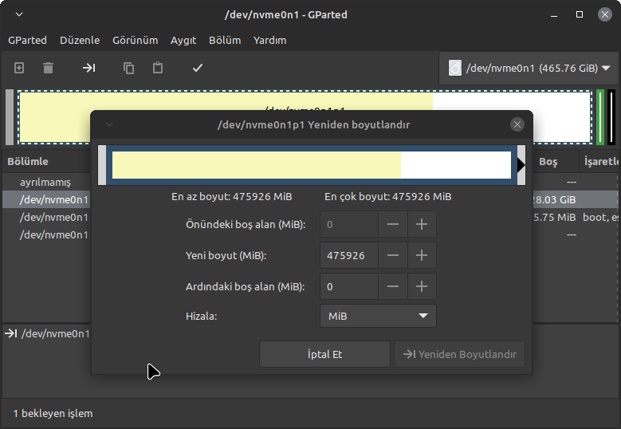
Task: Click the right resize handle arrow on partition bar
Action: point(521,165)
